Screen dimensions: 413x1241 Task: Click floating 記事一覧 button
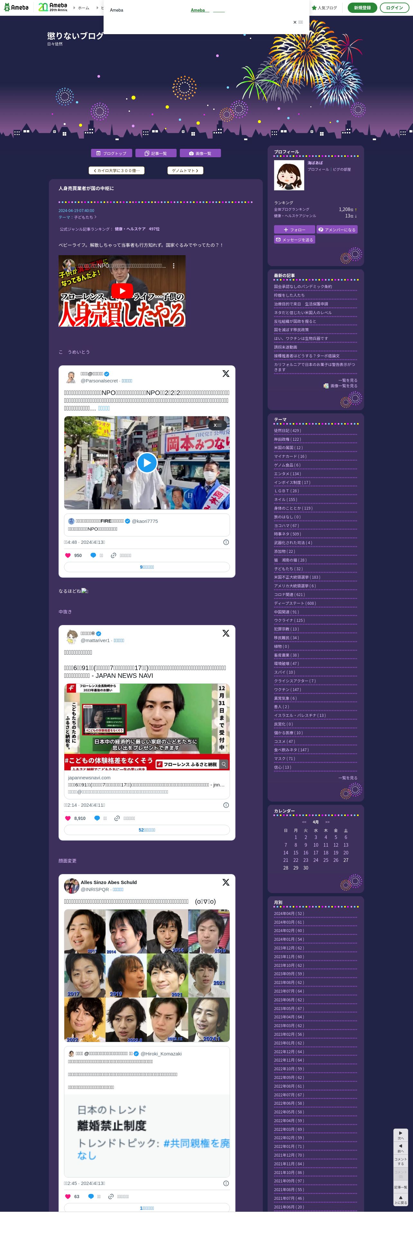[x=400, y=1187]
